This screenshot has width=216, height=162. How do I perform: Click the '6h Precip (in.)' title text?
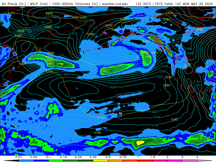pos(14,4)
